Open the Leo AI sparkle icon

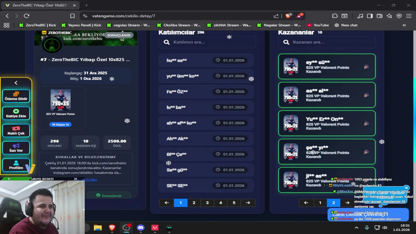(x=389, y=16)
